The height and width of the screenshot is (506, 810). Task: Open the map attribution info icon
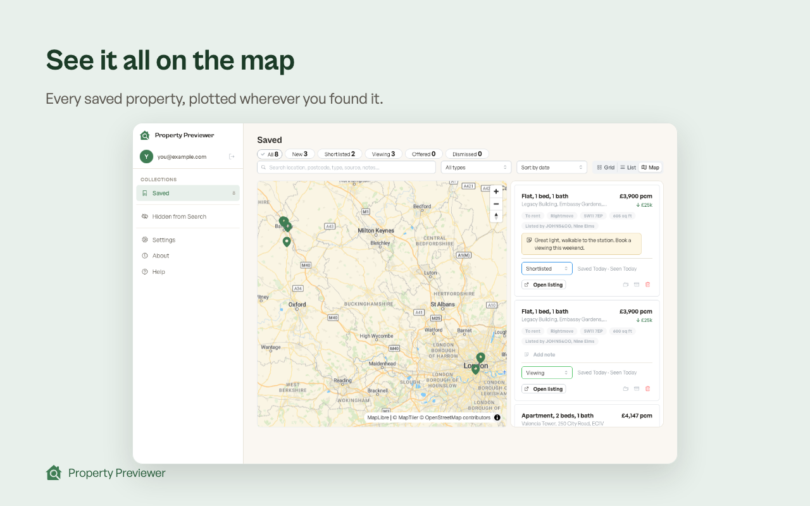point(497,417)
